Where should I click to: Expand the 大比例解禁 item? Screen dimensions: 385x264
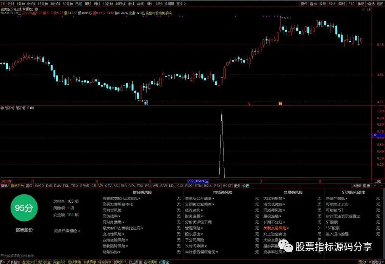pyautogui.click(x=274, y=198)
